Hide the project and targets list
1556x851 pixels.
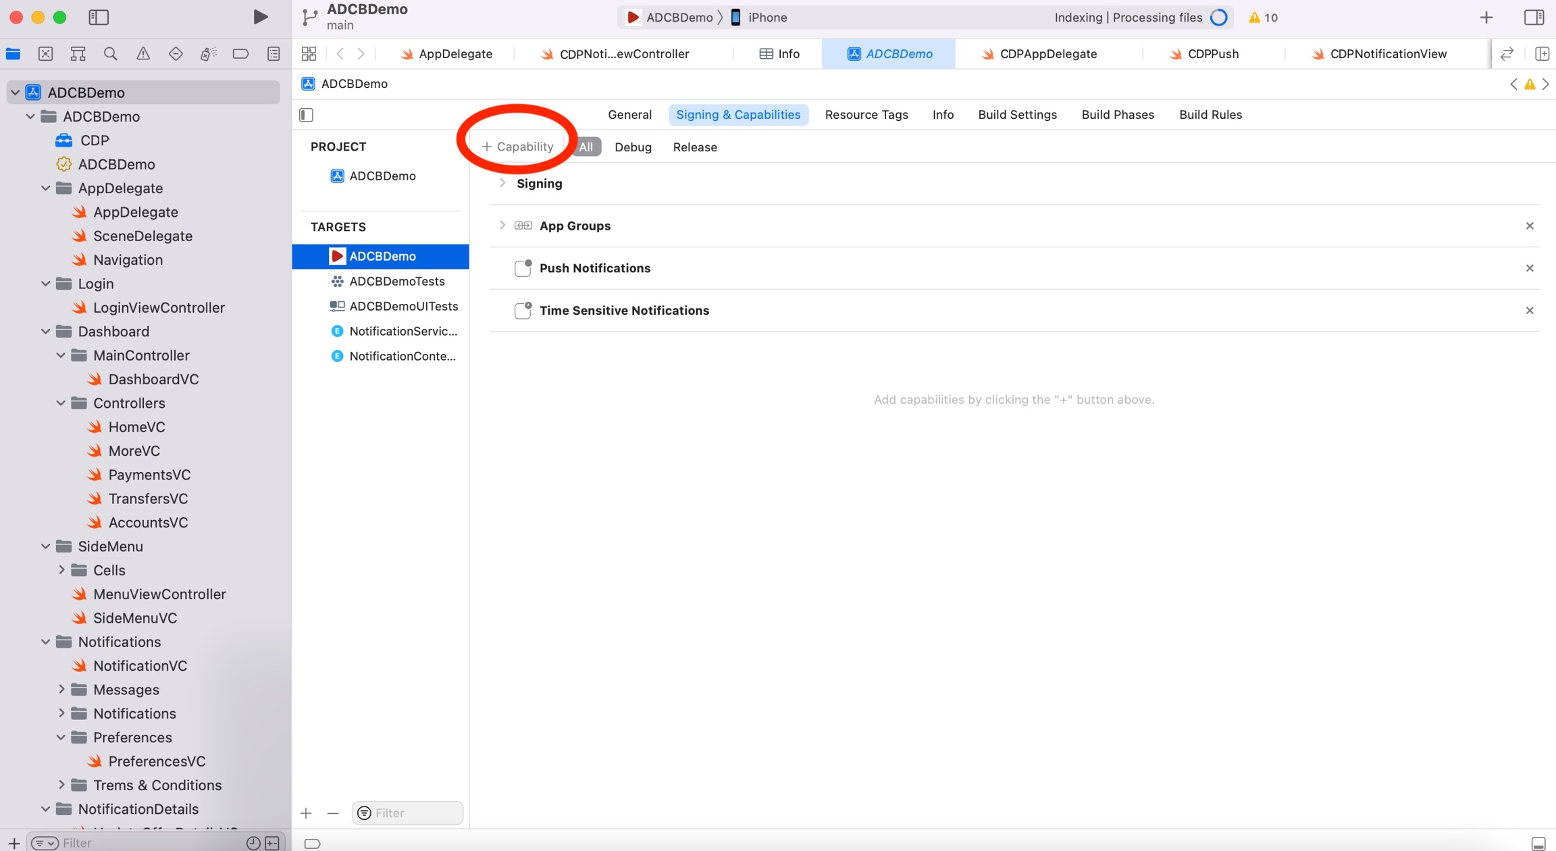[307, 115]
